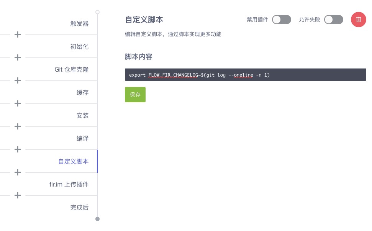This screenshot has width=372, height=231.
Task: Go to the 缓存 step
Action: coord(82,92)
